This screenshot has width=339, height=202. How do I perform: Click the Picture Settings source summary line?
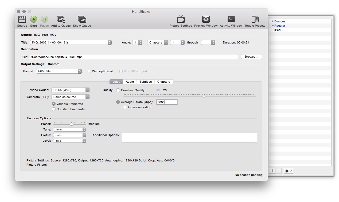pyautogui.click(x=100, y=160)
